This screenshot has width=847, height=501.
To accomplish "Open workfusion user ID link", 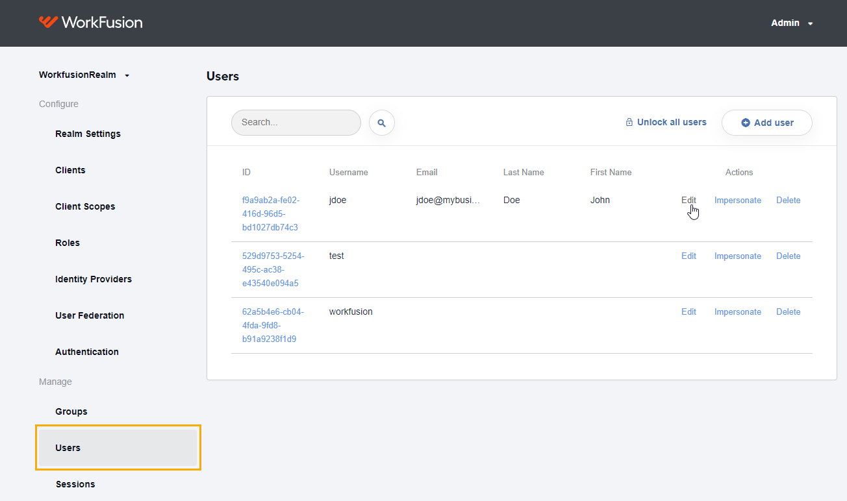I will pyautogui.click(x=273, y=325).
